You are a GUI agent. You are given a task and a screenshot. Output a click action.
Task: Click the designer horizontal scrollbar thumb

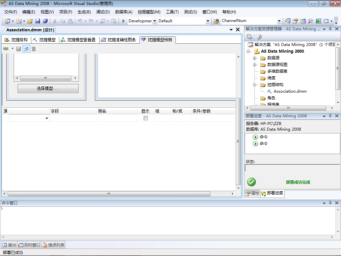pyautogui.click(x=109, y=194)
